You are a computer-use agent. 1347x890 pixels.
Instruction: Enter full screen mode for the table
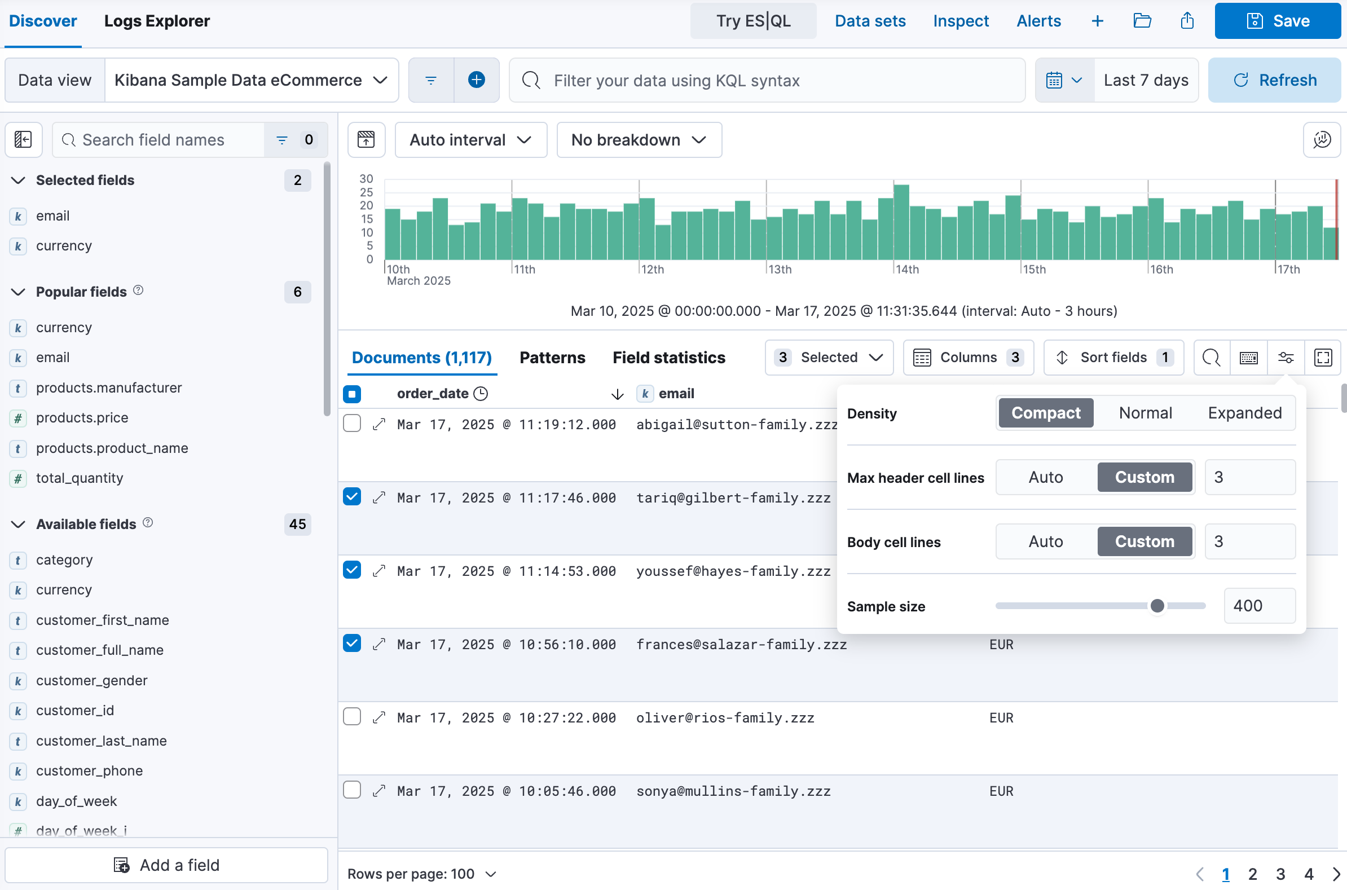point(1323,358)
